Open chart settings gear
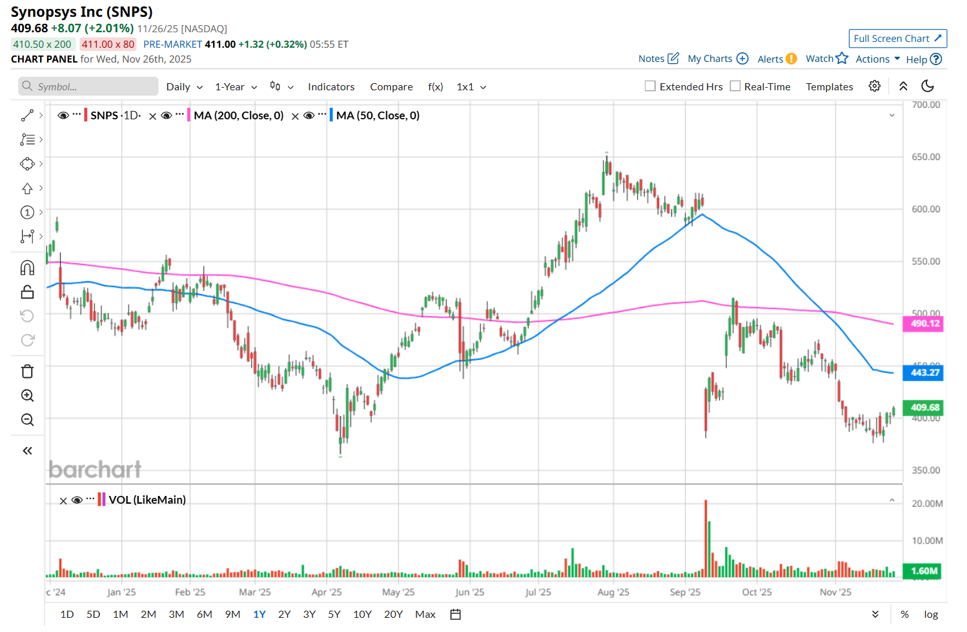 point(875,86)
